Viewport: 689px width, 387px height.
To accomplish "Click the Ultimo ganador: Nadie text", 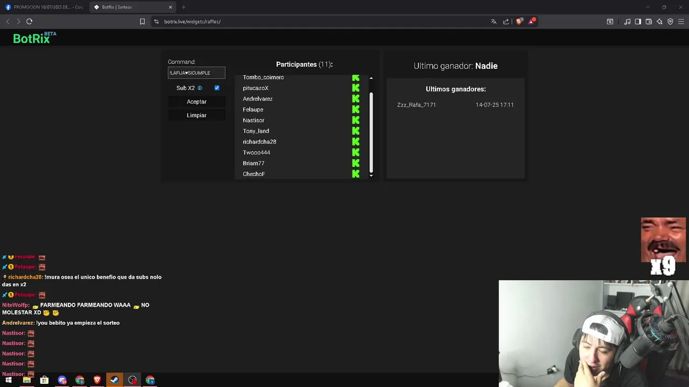I will click(x=455, y=66).
